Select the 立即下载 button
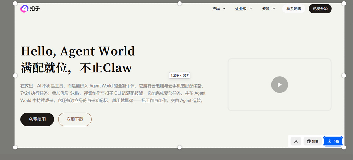The width and height of the screenshot is (353, 160). (x=75, y=119)
